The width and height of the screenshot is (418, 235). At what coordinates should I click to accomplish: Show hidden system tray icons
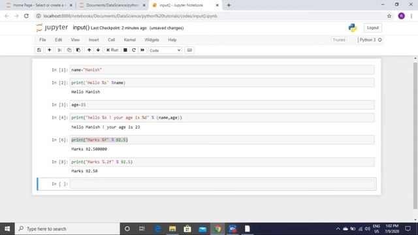(x=338, y=229)
